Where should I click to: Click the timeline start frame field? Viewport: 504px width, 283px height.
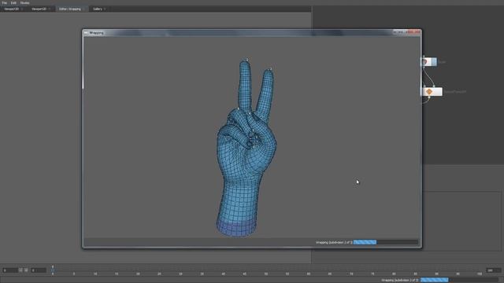(x=10, y=270)
